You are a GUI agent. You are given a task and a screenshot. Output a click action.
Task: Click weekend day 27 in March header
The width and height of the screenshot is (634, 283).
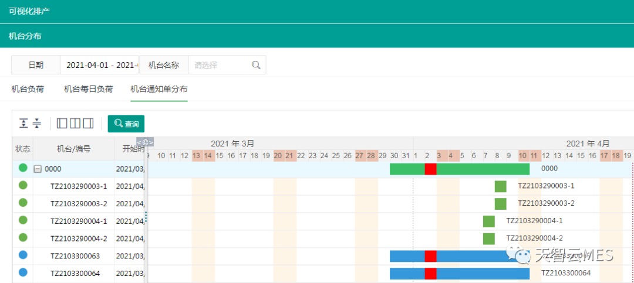click(x=359, y=155)
